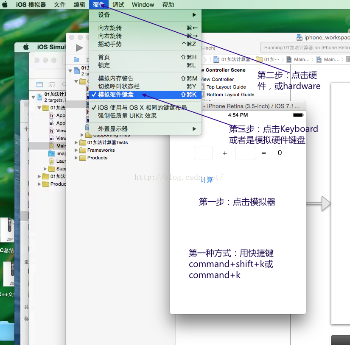The height and width of the screenshot is (345, 350).
Task: Expand the 设备 submenu
Action: pos(146,15)
